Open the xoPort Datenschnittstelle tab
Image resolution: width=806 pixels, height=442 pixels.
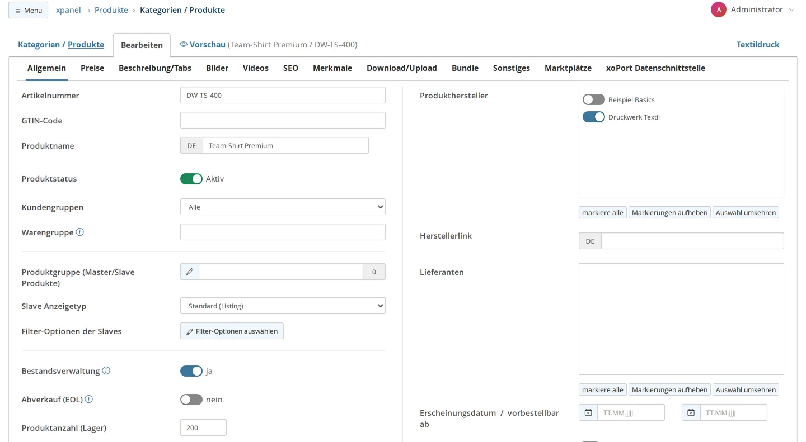click(655, 68)
